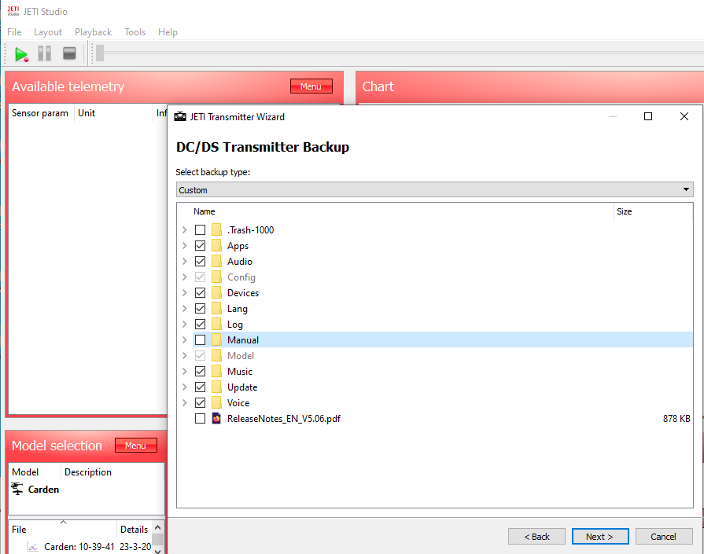704x554 pixels.
Task: Expand the Apps folder node
Action: (x=185, y=245)
